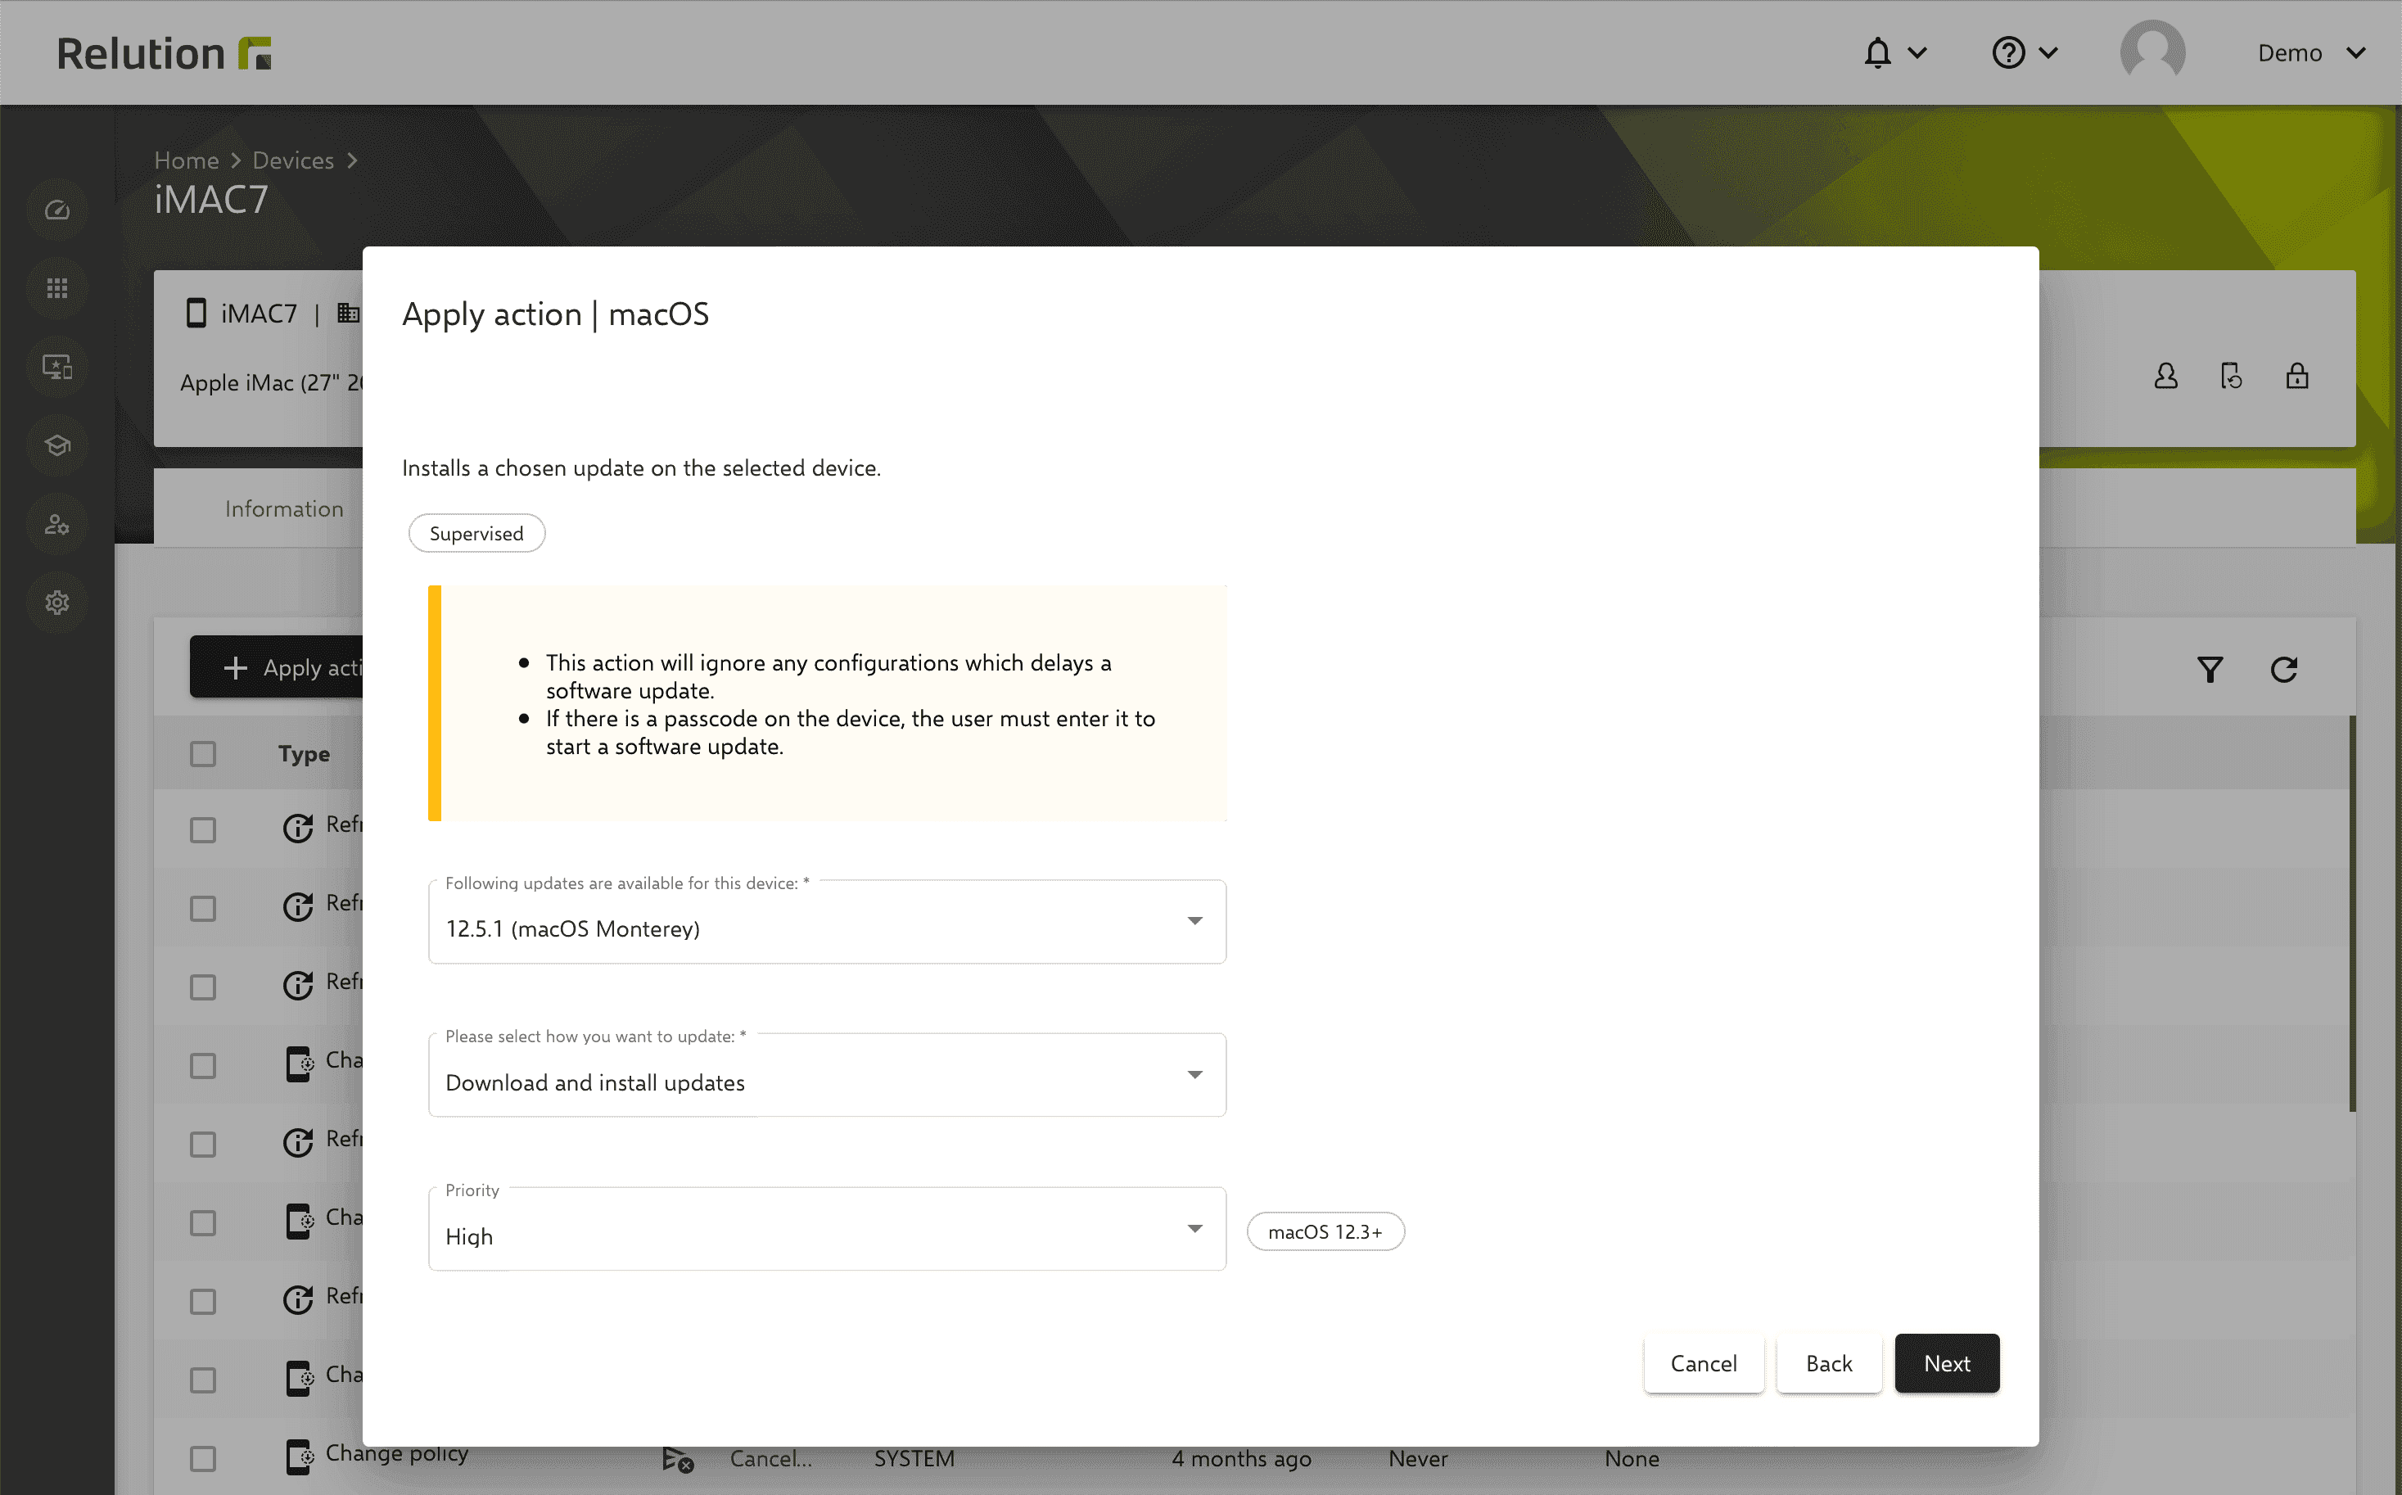Open the filter funnel icon
The height and width of the screenshot is (1495, 2402).
[x=2210, y=670]
